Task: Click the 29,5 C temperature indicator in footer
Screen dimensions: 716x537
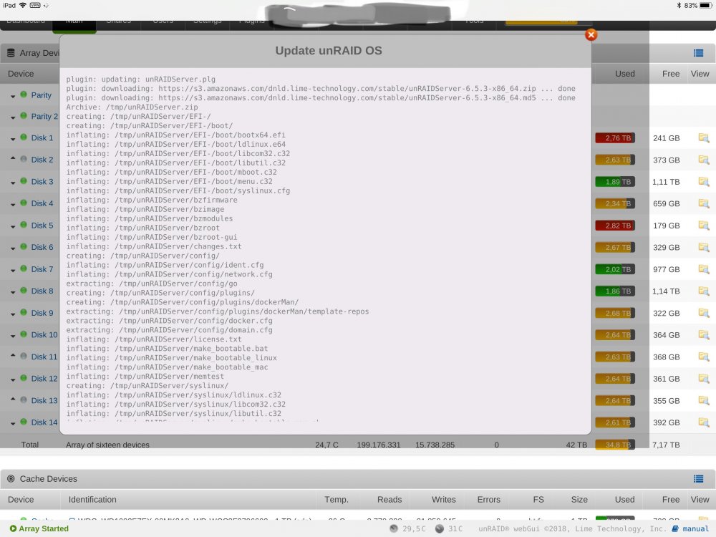Action: [x=407, y=529]
